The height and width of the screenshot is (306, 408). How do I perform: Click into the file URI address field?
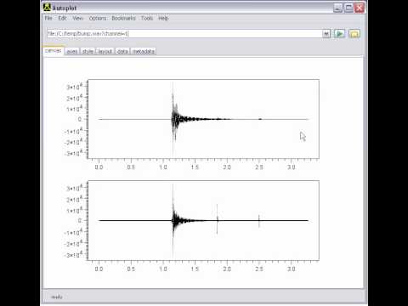(184, 34)
